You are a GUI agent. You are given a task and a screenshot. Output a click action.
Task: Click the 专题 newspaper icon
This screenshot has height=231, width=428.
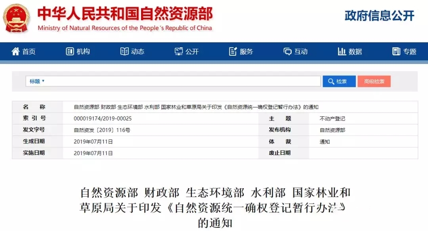(x=396, y=51)
